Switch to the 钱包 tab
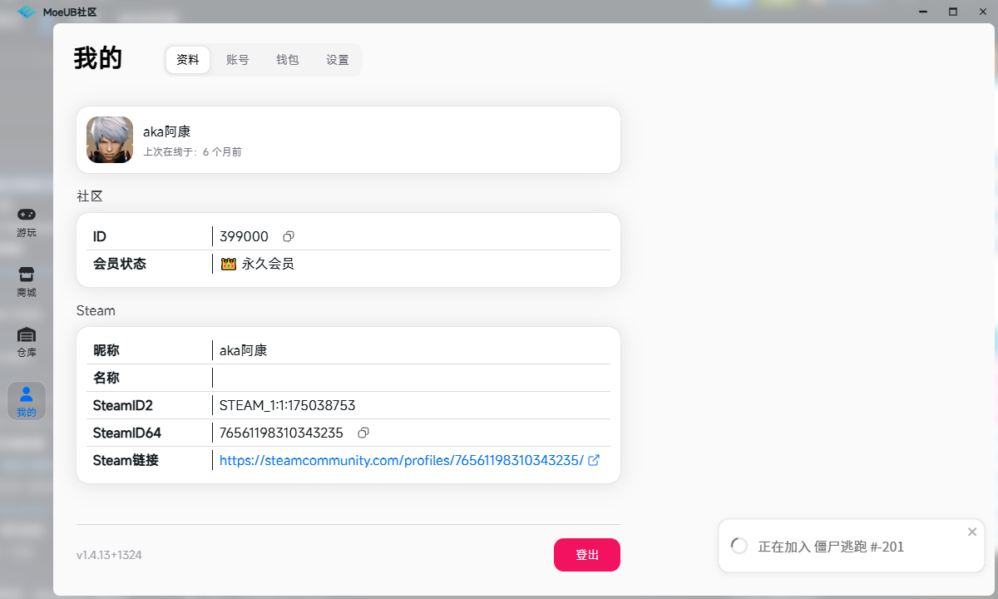Screen dimensions: 998x599 coord(287,59)
